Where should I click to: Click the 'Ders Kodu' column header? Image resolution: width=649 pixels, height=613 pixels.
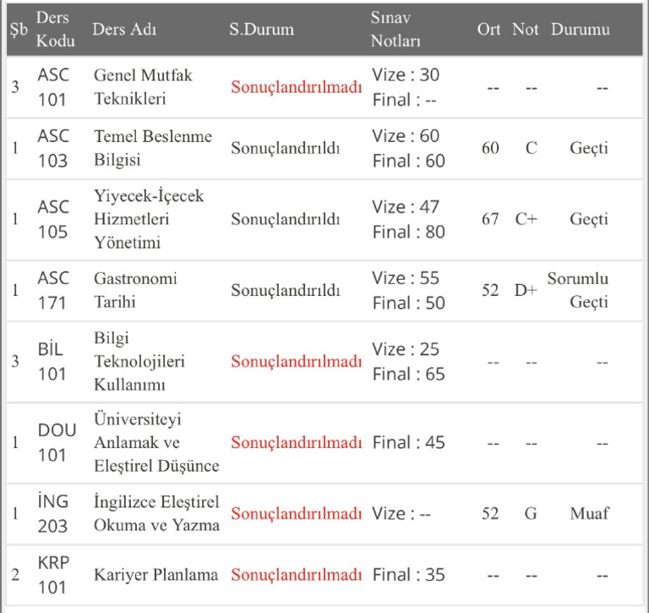[x=56, y=29]
